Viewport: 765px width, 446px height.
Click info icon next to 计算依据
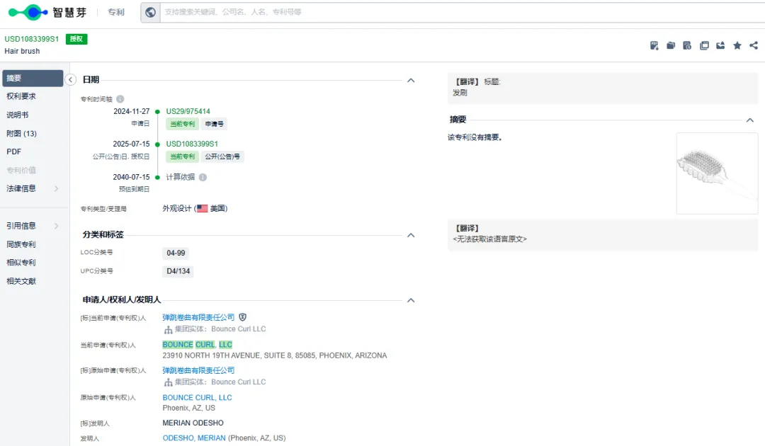(203, 177)
